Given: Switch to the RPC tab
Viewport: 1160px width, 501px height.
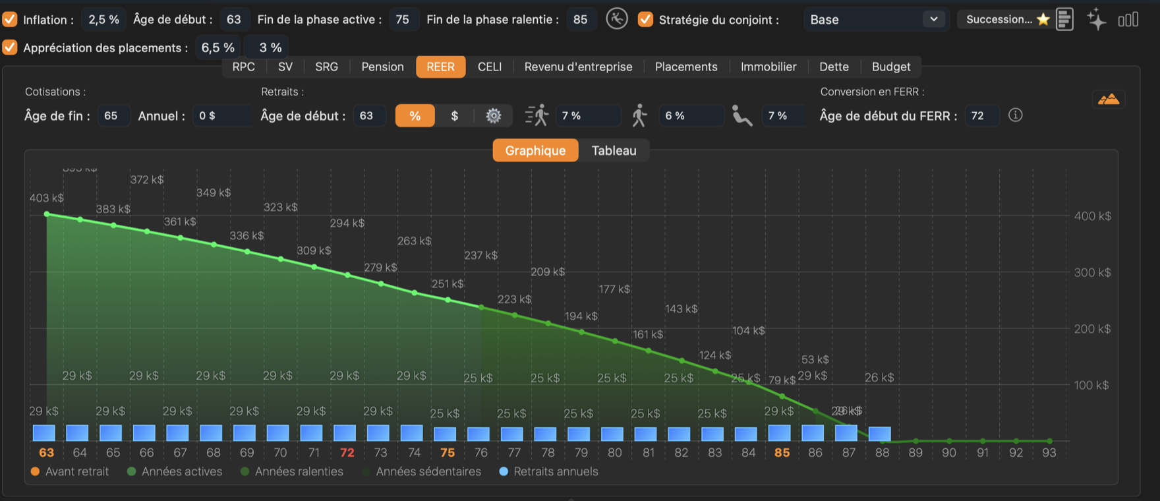Looking at the screenshot, I should [243, 67].
